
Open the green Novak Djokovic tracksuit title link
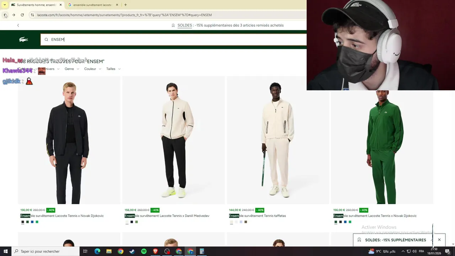click(375, 216)
